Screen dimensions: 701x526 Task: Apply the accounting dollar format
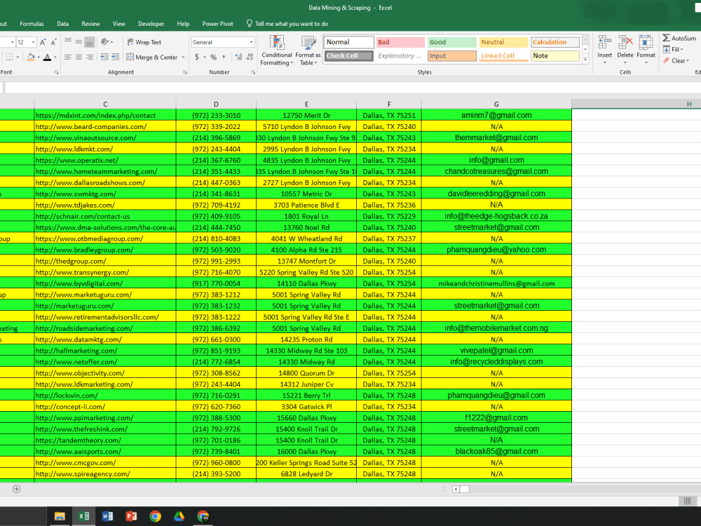point(197,58)
